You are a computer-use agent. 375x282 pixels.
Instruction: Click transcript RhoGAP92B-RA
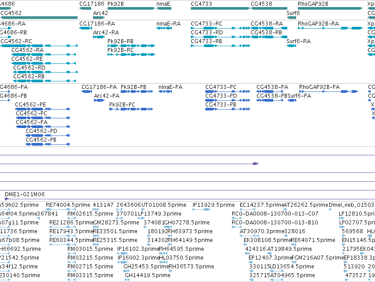[318, 24]
